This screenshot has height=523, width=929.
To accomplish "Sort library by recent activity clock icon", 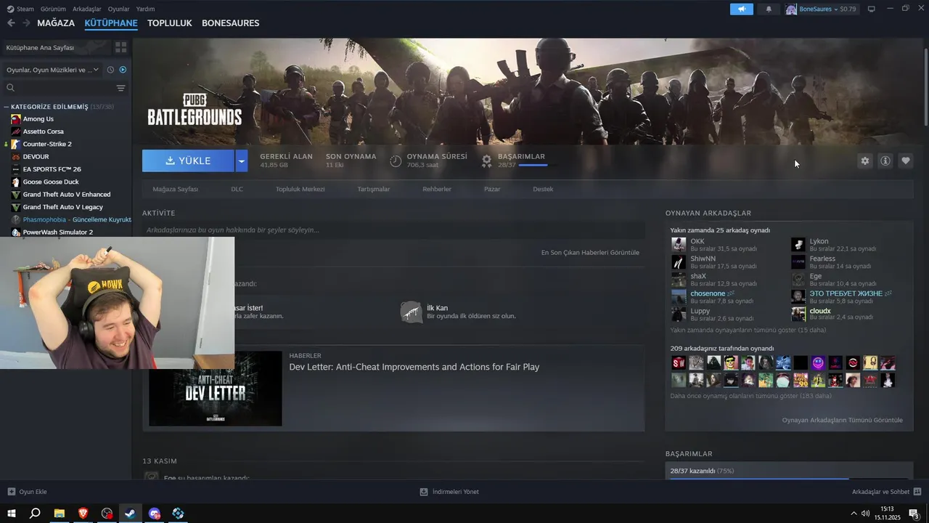I will 110,70.
